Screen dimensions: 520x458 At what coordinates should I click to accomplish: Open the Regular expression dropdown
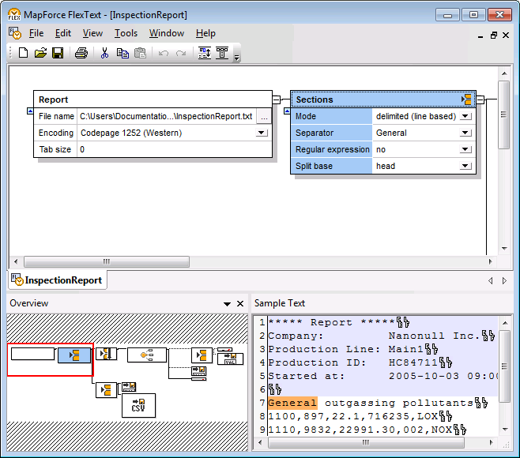point(465,149)
